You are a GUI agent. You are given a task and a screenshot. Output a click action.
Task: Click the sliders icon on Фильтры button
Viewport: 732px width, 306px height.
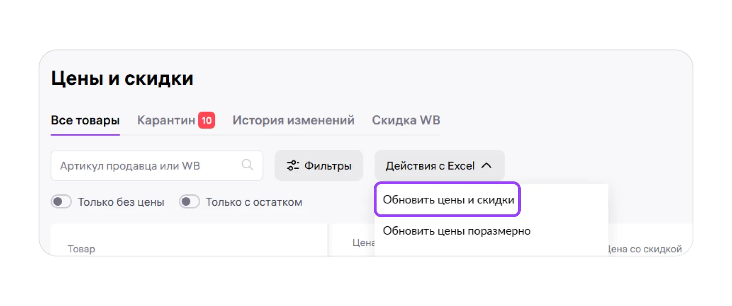(293, 165)
